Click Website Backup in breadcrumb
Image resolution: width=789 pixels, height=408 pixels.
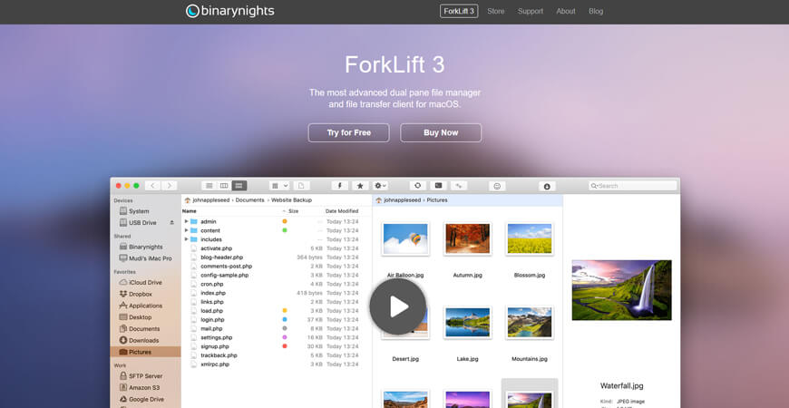point(291,200)
